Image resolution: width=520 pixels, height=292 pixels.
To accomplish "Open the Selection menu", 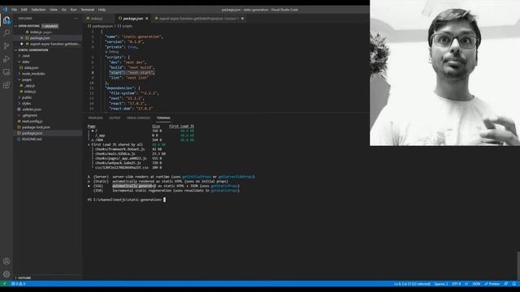I will (38, 10).
